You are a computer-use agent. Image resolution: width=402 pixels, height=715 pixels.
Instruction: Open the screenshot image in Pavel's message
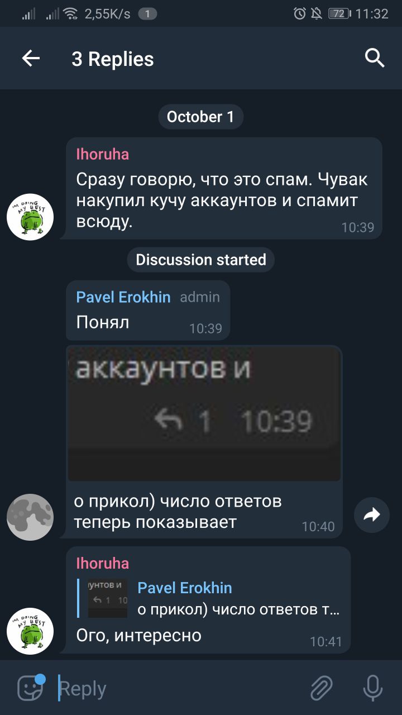click(204, 413)
